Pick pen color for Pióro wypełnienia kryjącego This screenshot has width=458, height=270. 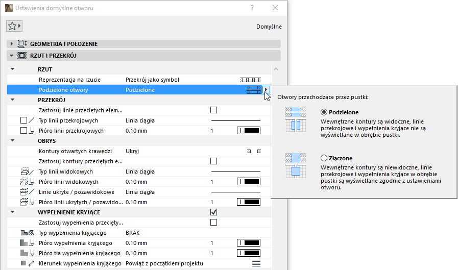(x=249, y=243)
